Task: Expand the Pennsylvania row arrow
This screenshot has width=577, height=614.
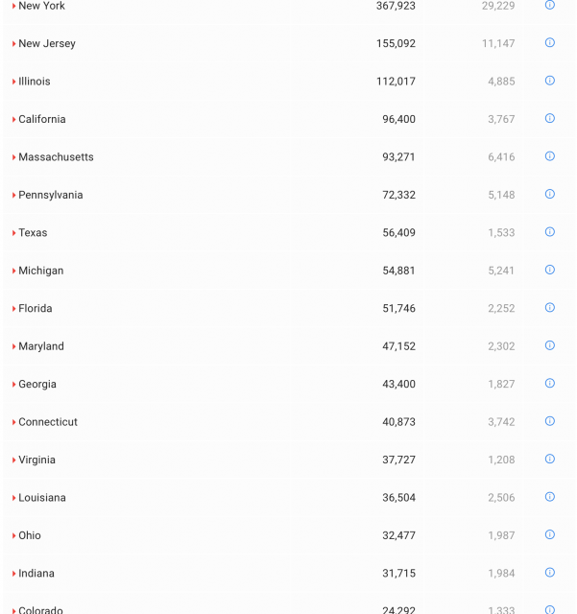Action: (13, 196)
